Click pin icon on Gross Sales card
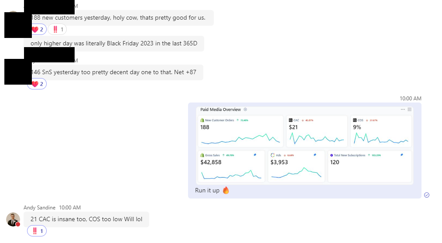 click(x=255, y=155)
